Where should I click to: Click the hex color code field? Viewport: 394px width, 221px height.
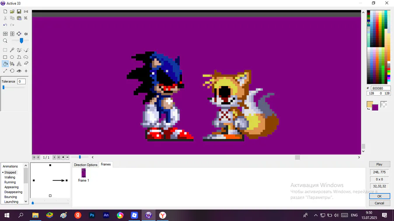click(x=380, y=88)
